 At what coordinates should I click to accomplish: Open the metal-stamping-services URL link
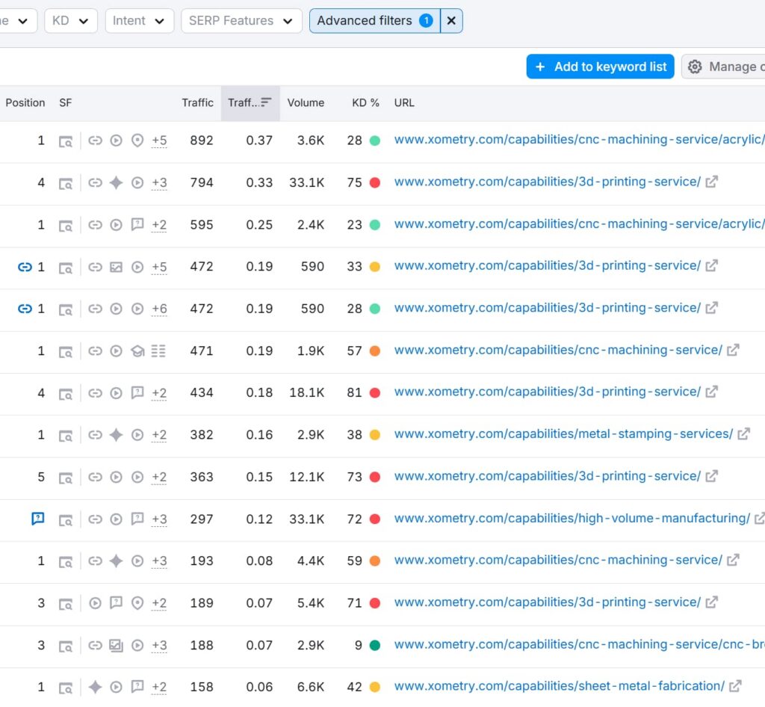click(563, 433)
